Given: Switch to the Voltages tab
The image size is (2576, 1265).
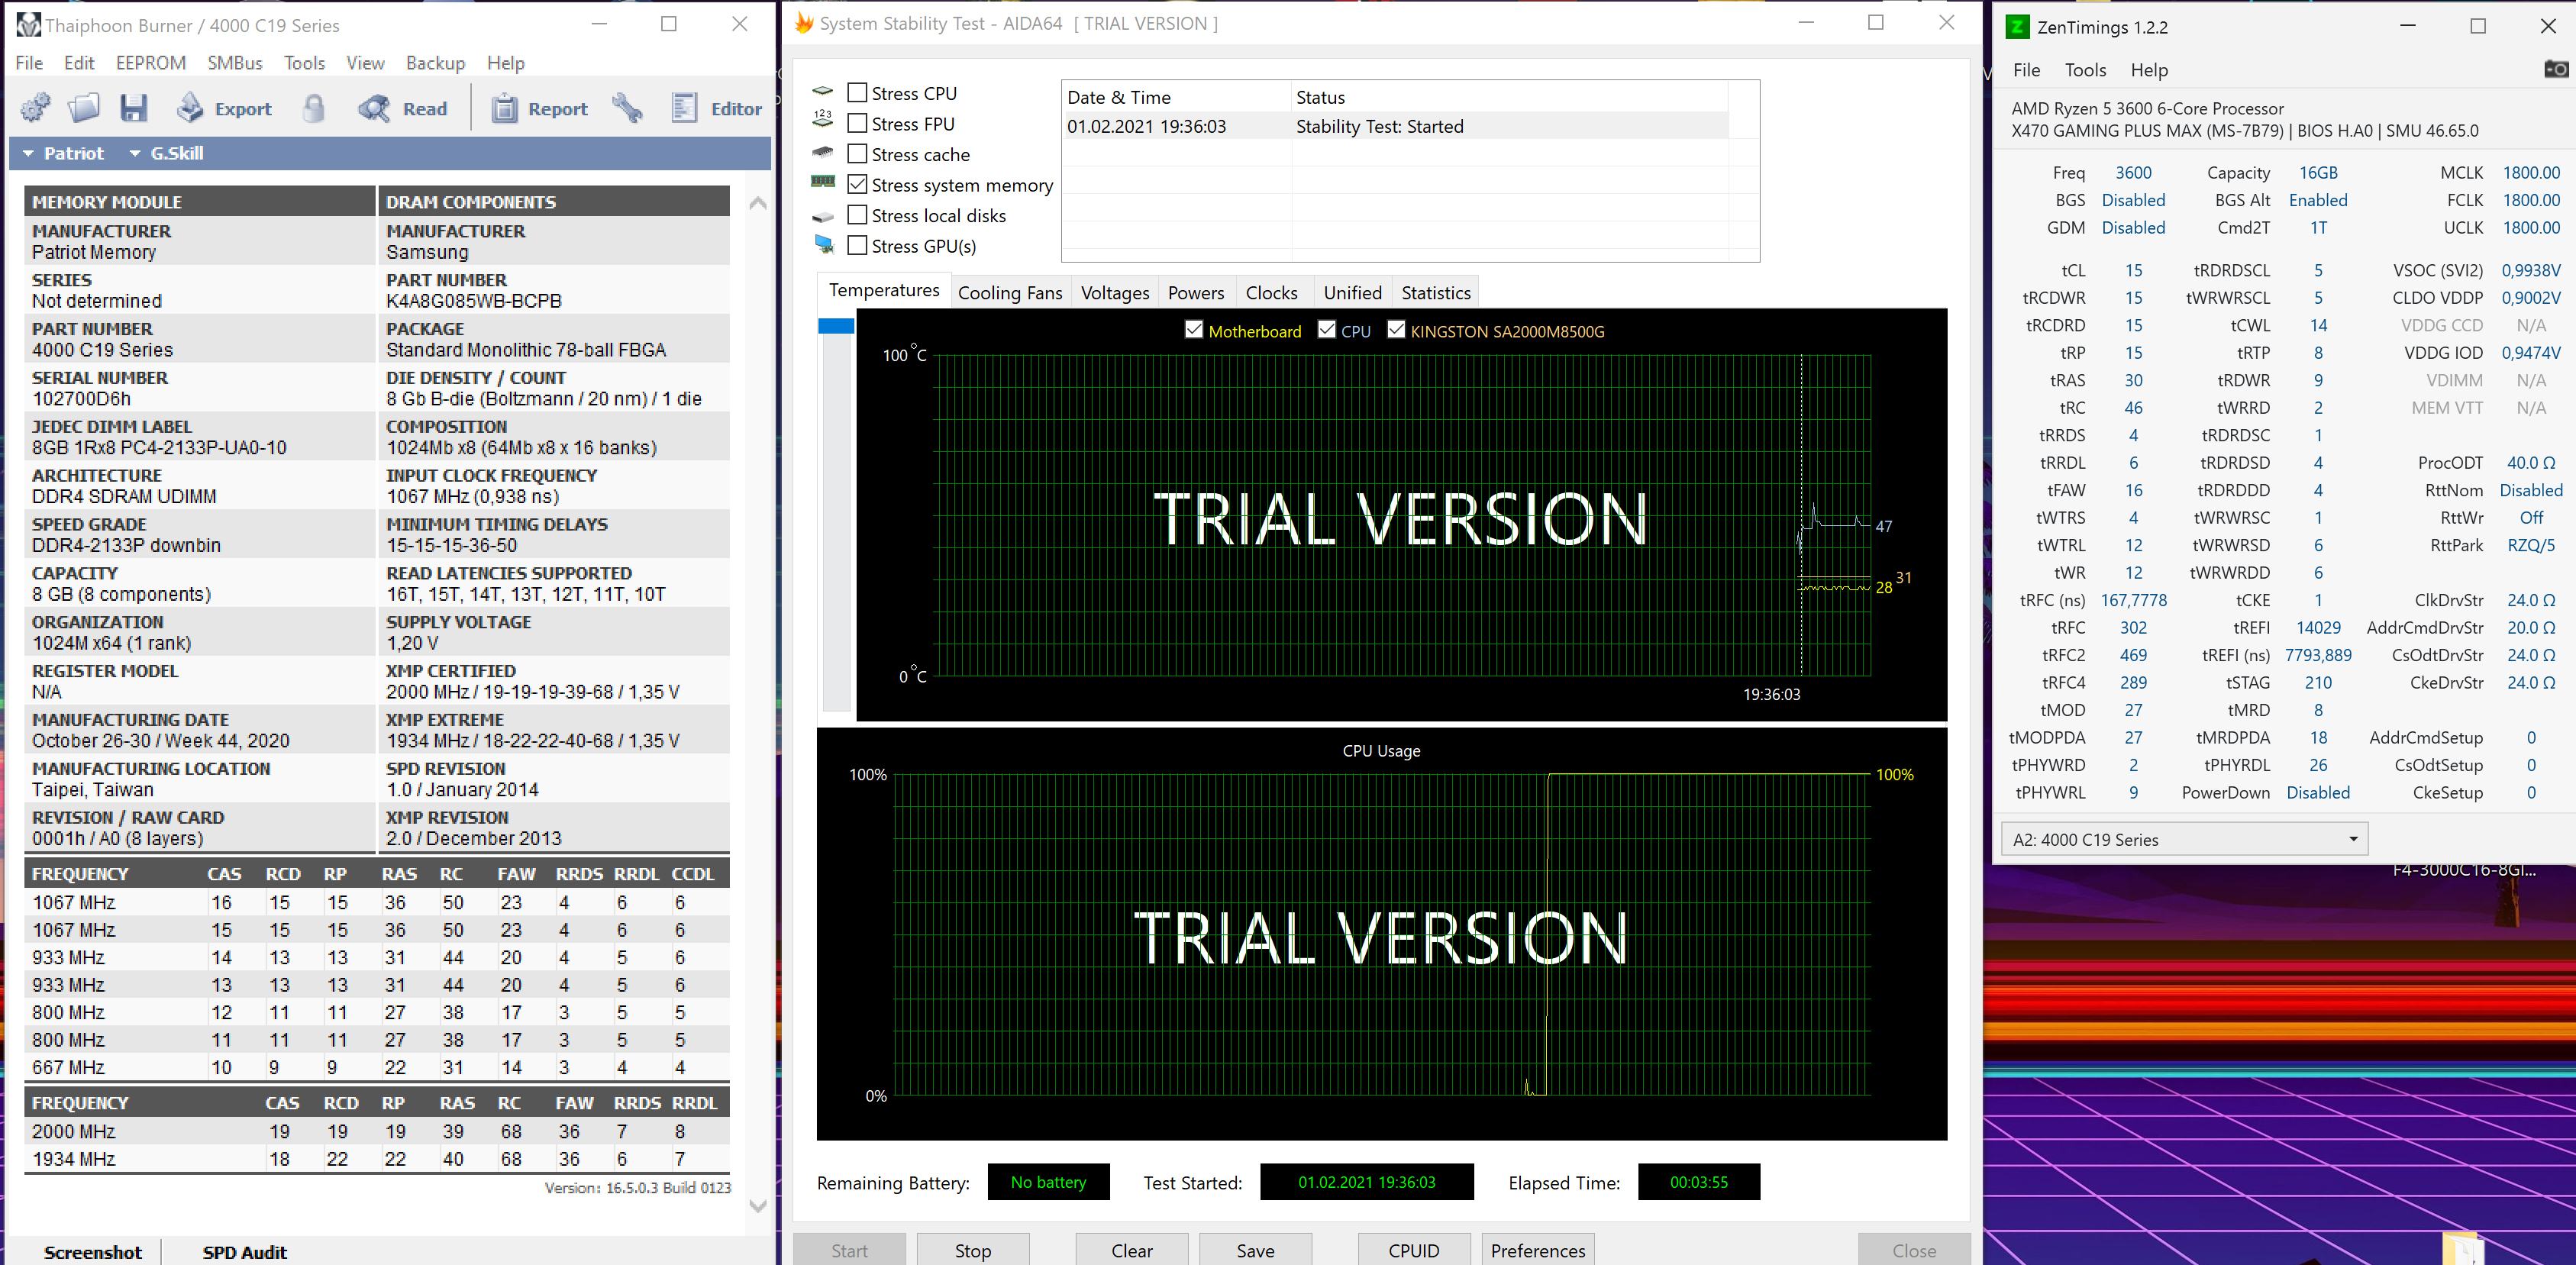Looking at the screenshot, I should click(1115, 293).
